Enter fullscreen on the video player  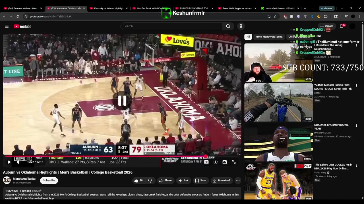click(x=234, y=162)
